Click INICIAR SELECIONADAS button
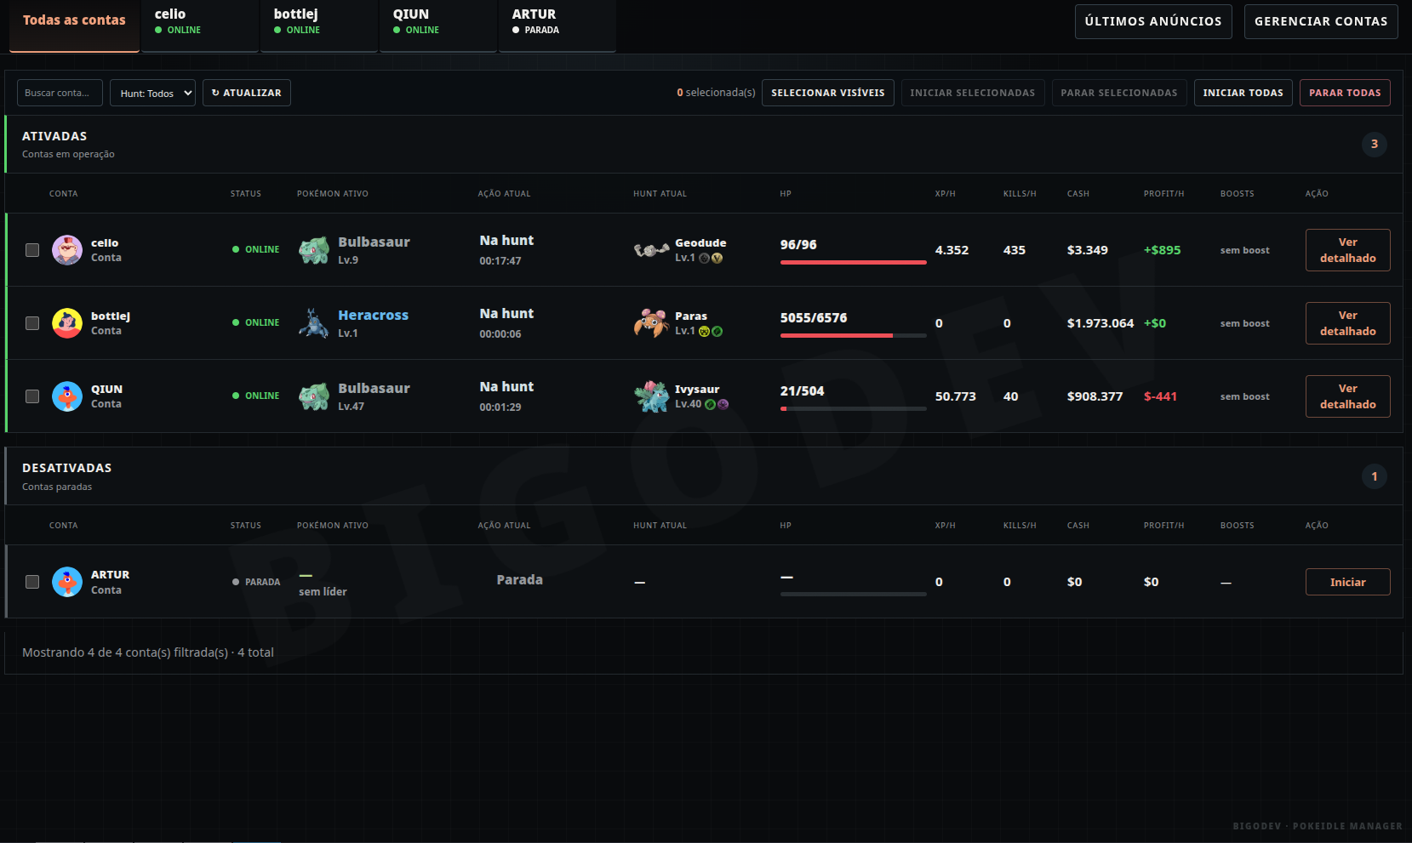 [x=973, y=93]
